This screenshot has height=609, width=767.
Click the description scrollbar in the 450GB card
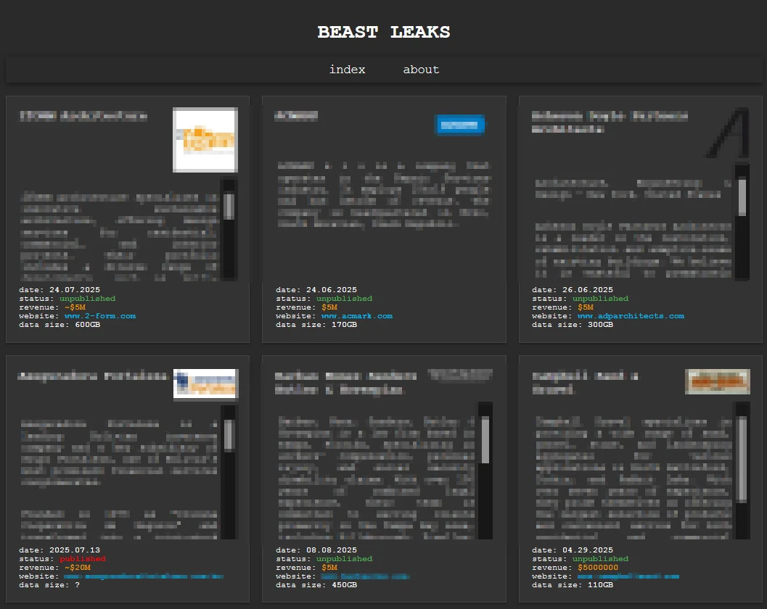tap(485, 471)
